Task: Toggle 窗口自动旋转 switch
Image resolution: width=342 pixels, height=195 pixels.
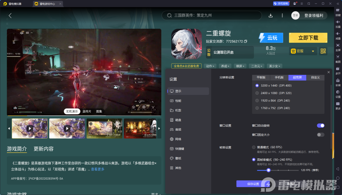Action: [x=321, y=126]
